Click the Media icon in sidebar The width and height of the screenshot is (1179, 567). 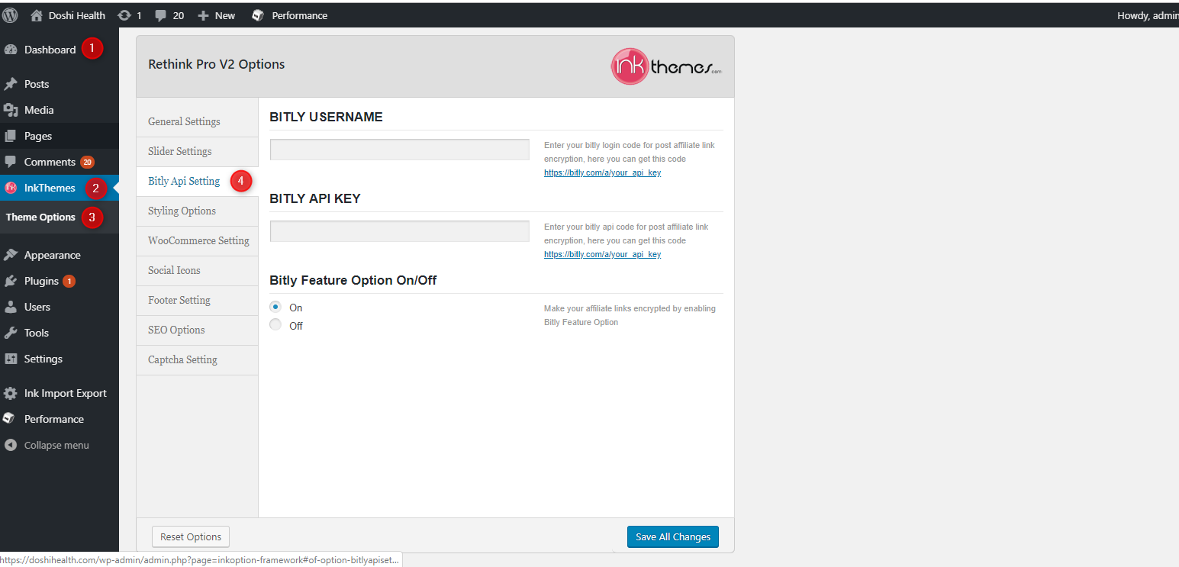coord(11,110)
